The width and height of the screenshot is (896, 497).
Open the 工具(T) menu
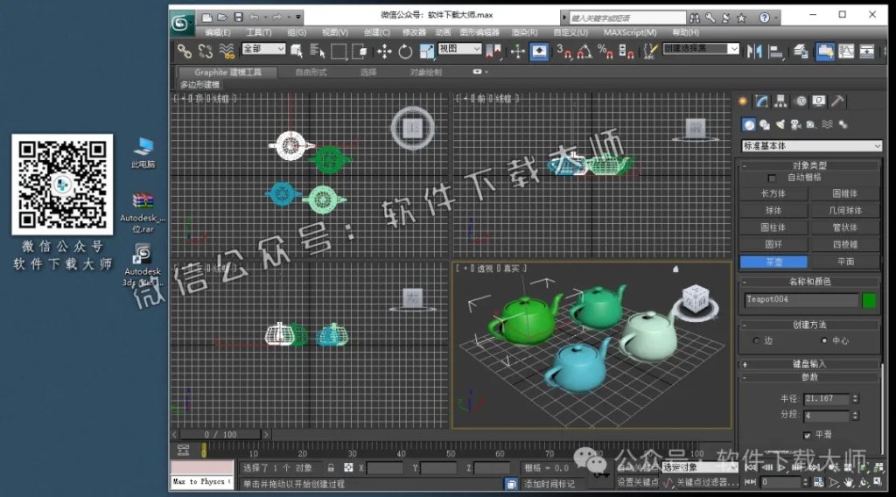tap(259, 32)
